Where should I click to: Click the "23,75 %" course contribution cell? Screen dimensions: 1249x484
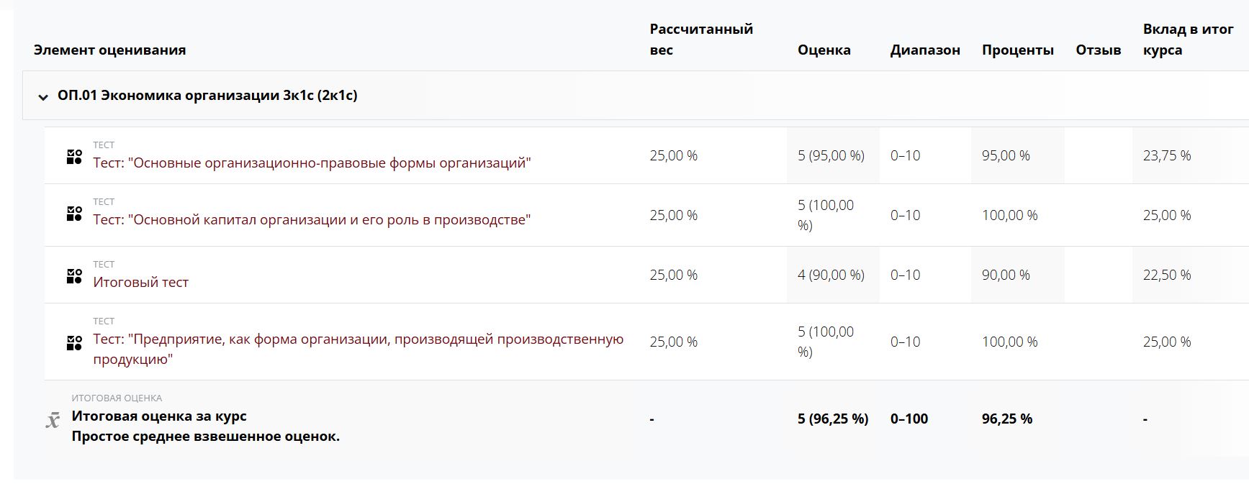[1166, 155]
